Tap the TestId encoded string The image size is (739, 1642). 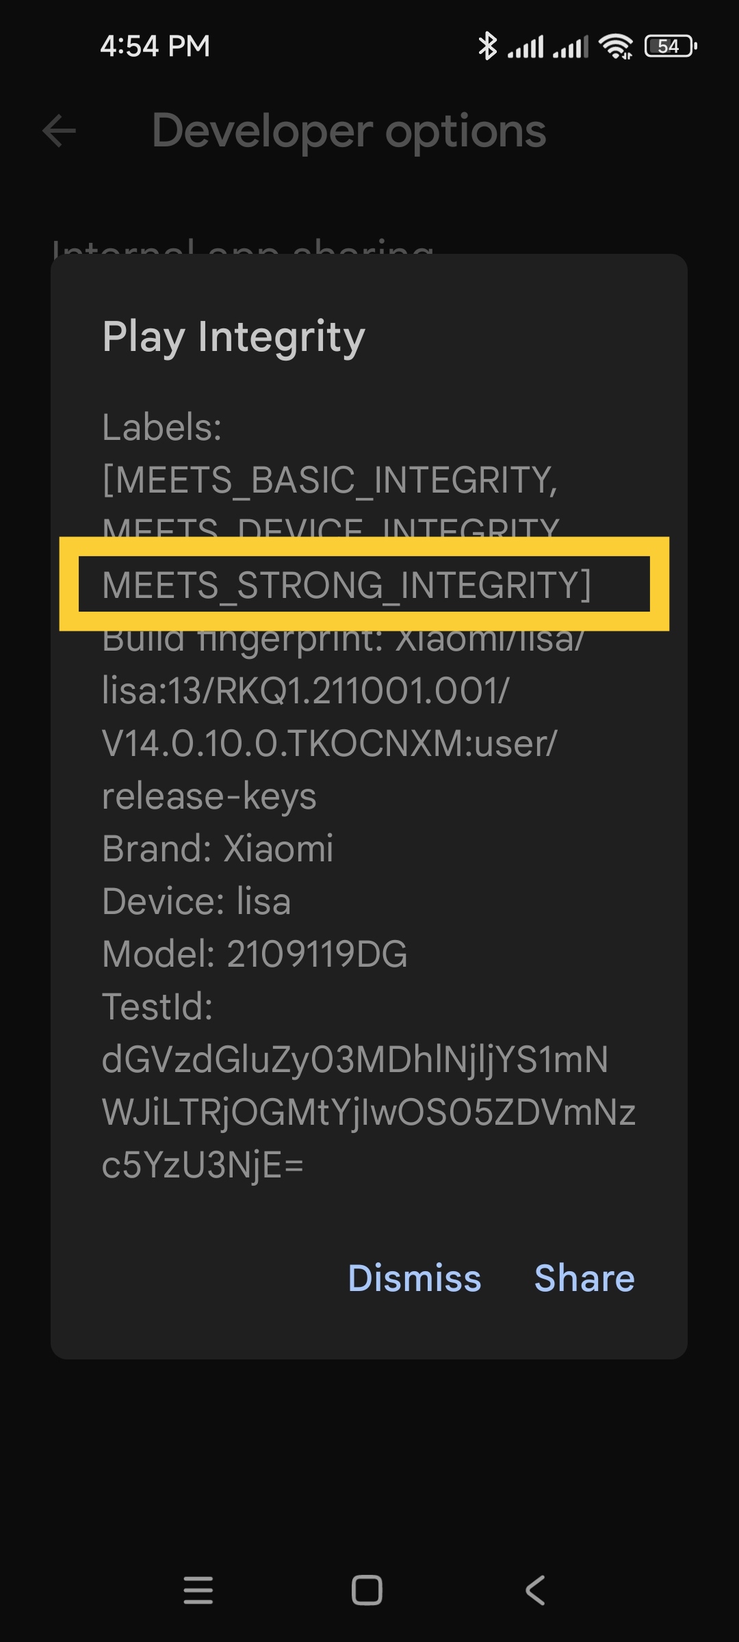click(x=369, y=1112)
